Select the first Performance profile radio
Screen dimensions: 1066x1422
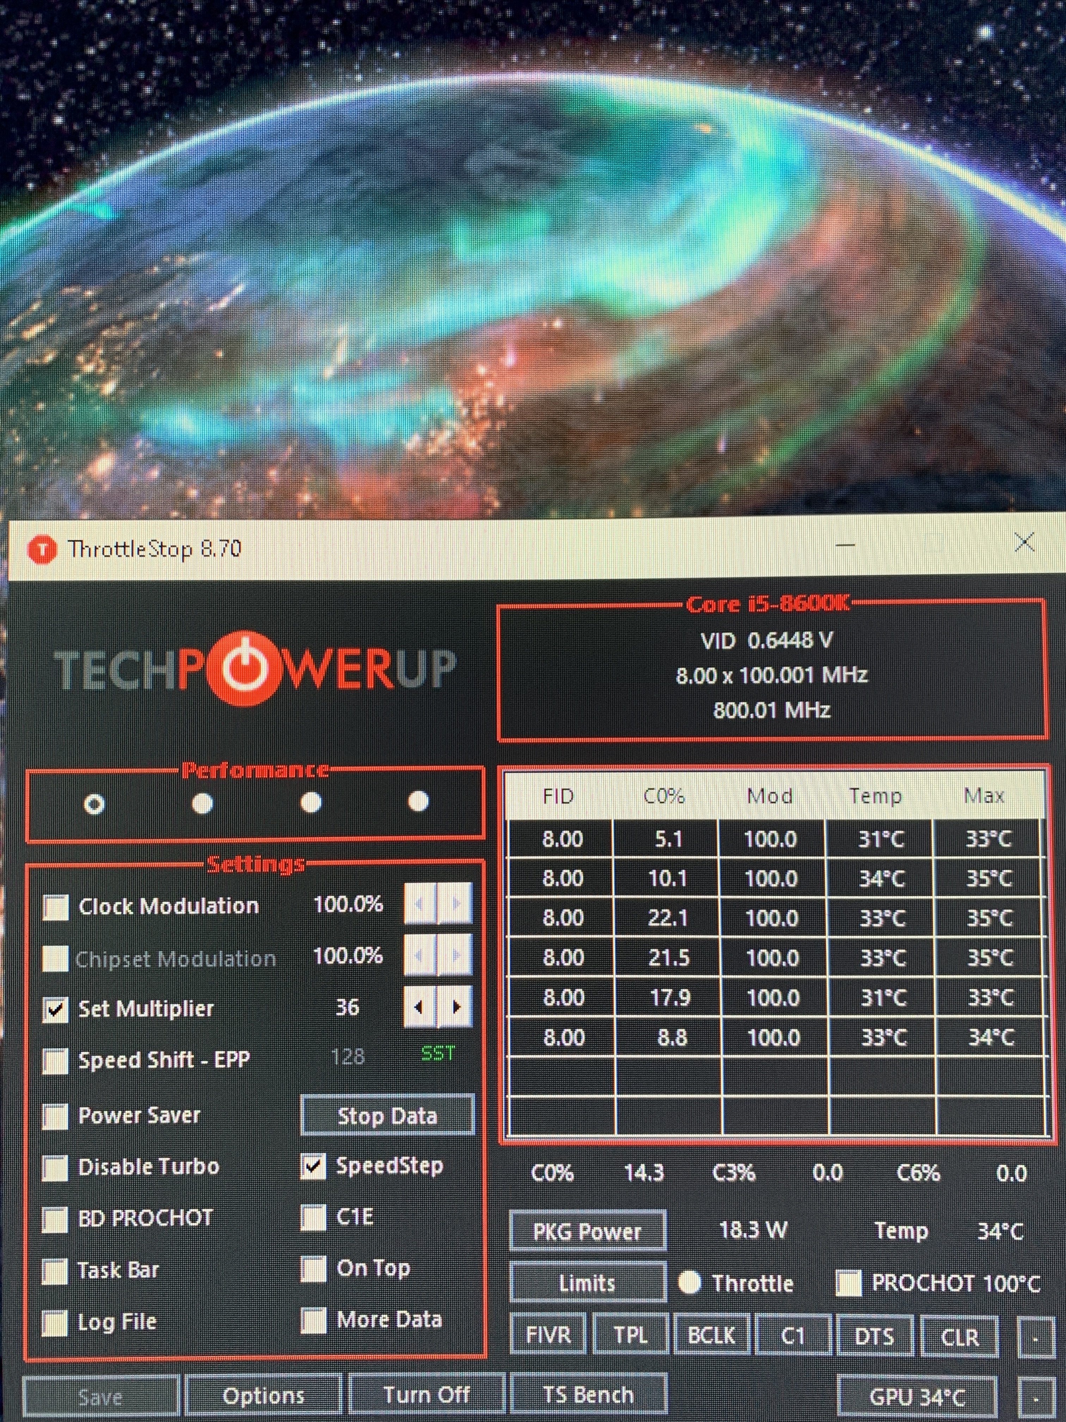point(94,803)
